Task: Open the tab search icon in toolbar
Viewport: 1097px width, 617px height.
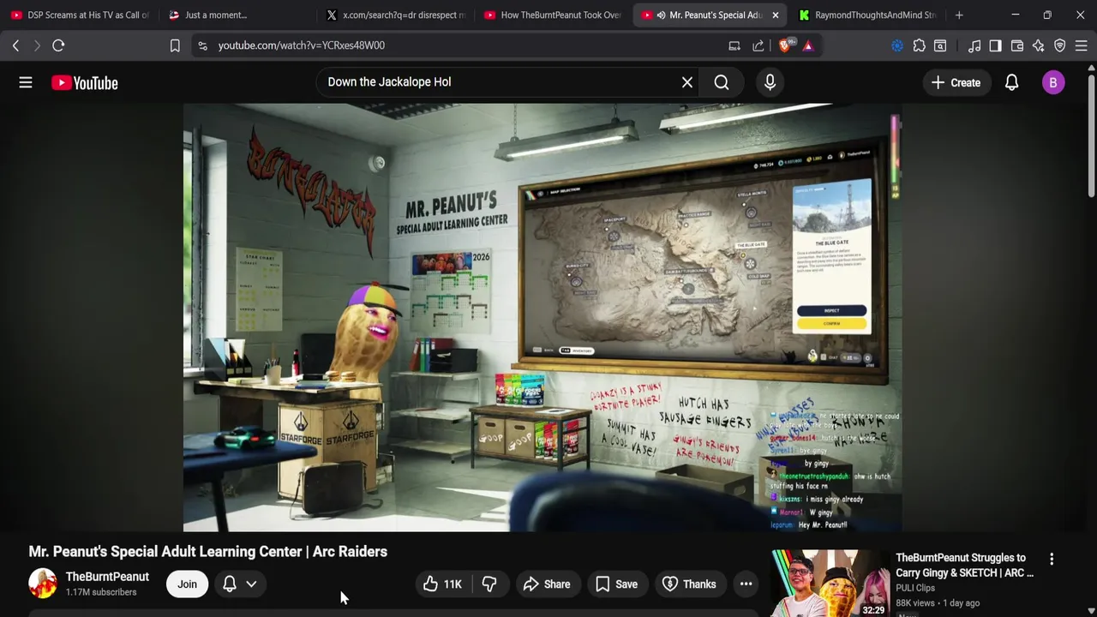Action: 940,45
